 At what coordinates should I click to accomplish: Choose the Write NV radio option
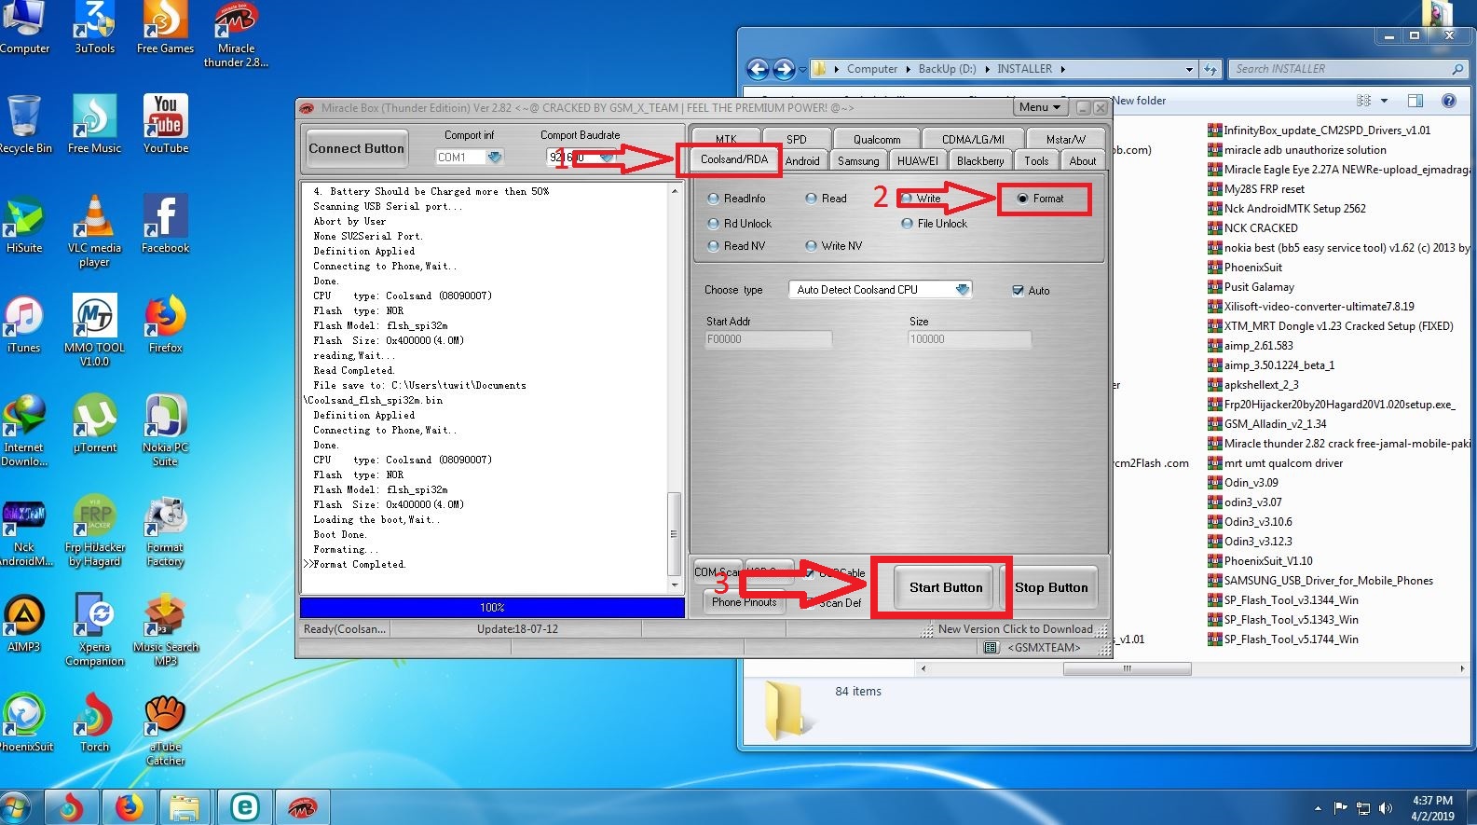pyautogui.click(x=834, y=246)
